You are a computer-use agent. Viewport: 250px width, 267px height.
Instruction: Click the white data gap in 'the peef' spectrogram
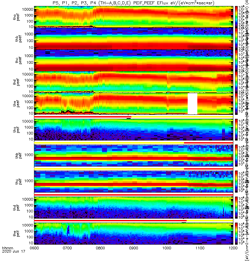pos(193,104)
